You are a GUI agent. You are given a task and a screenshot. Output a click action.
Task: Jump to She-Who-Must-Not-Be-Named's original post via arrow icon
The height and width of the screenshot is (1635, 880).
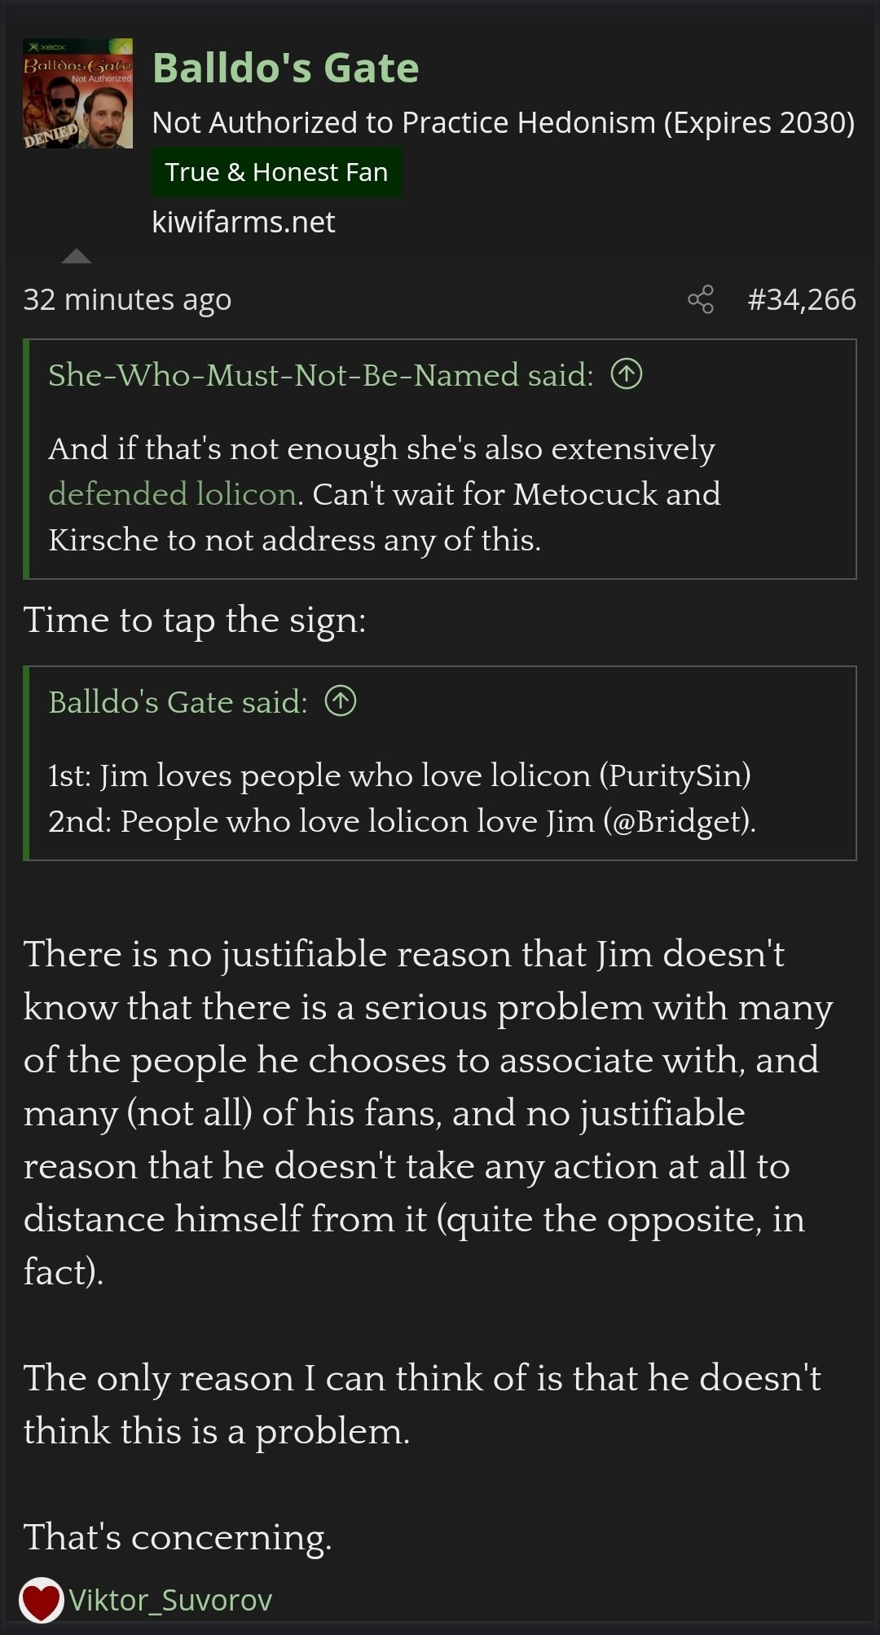[627, 374]
